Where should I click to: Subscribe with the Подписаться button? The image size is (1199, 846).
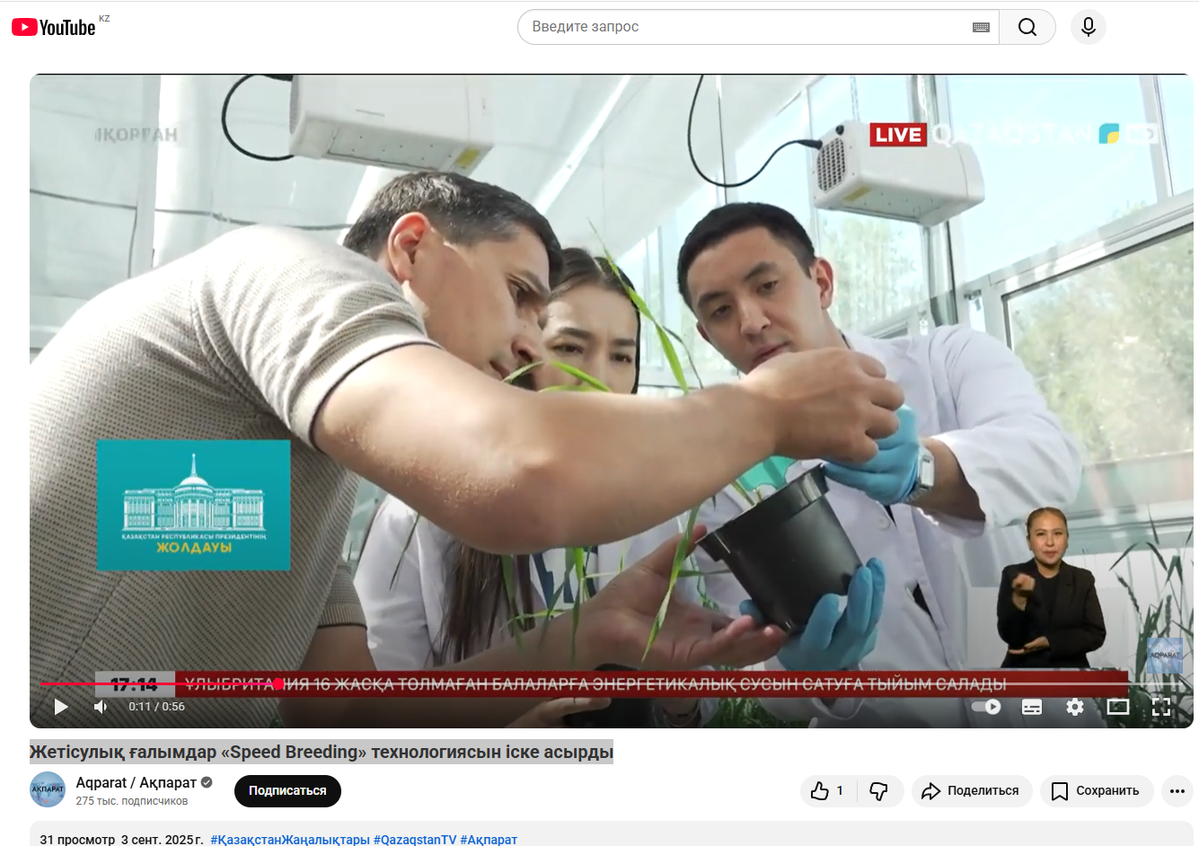click(287, 791)
